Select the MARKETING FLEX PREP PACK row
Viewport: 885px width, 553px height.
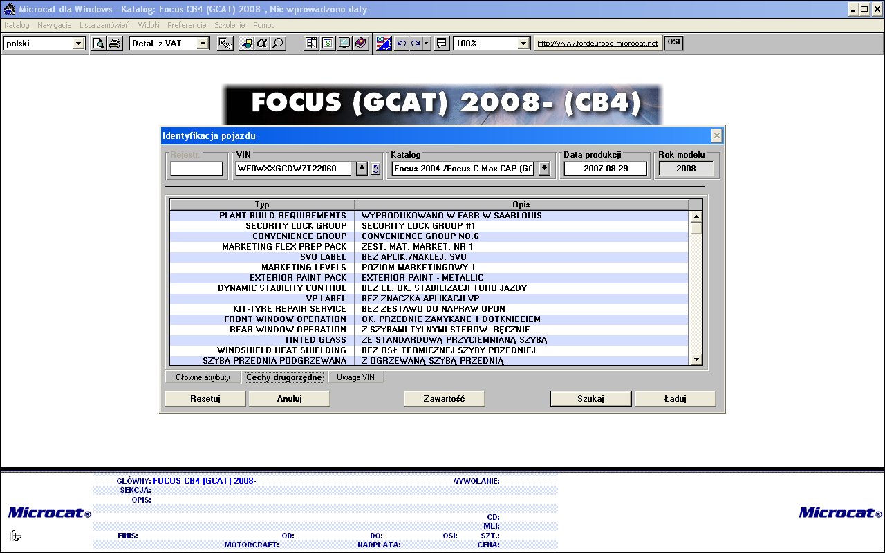429,247
